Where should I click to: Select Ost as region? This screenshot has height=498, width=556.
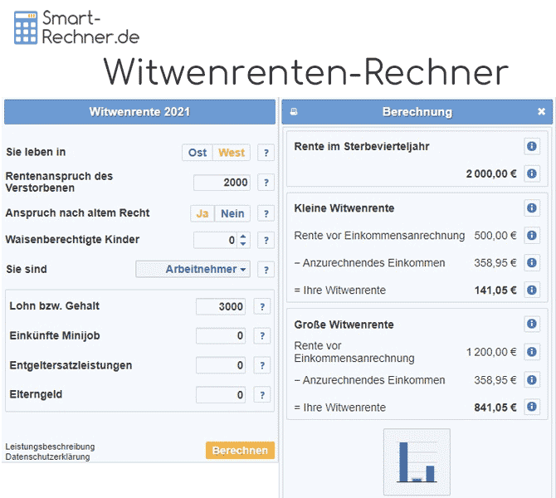point(198,153)
